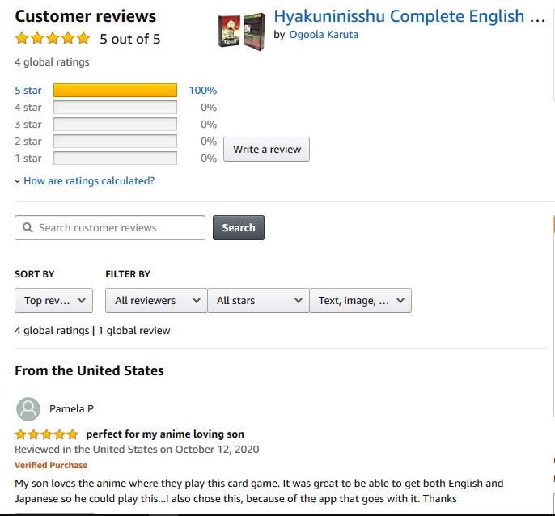555x516 pixels.
Task: Open the Hyakuninisshu product thumbnail image
Action: (x=242, y=32)
